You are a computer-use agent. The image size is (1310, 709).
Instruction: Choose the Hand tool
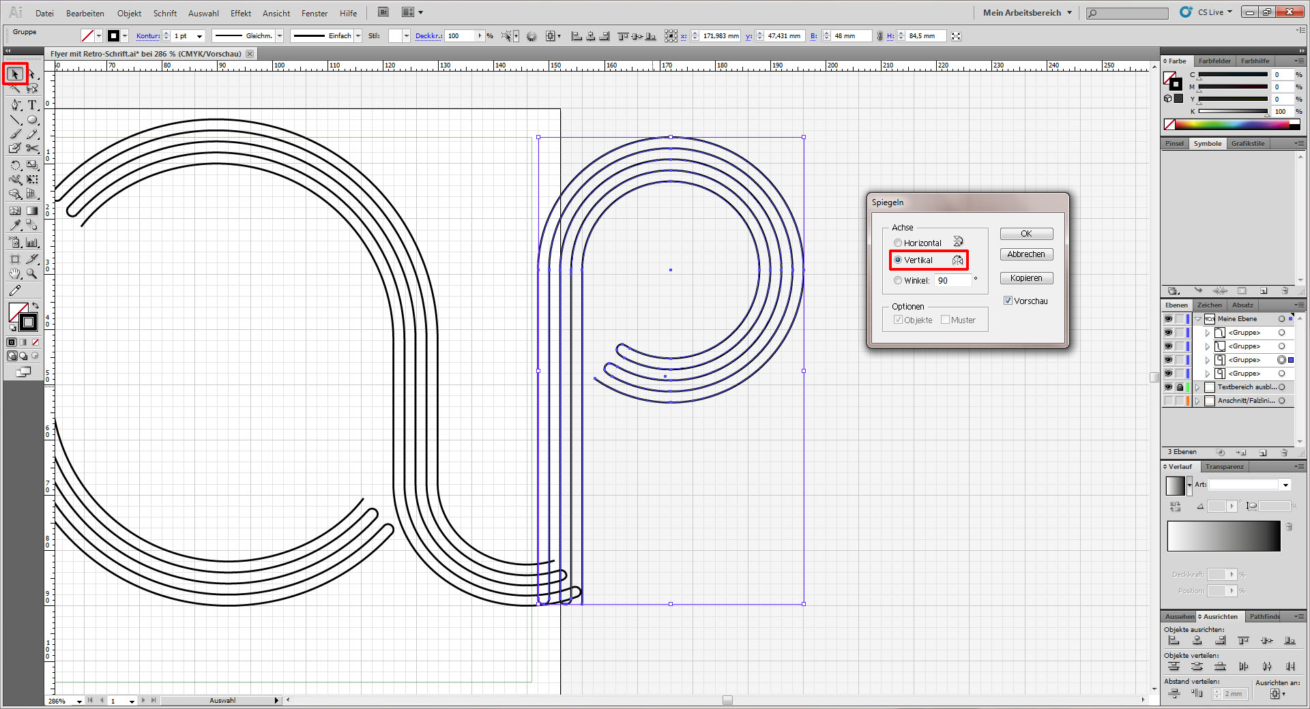click(16, 274)
